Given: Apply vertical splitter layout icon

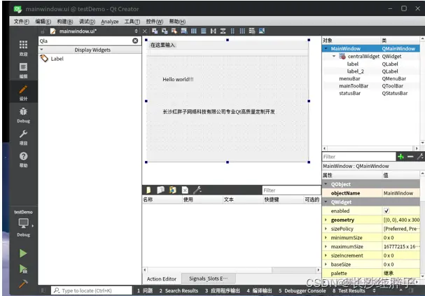Looking at the screenshot, I should (223, 31).
